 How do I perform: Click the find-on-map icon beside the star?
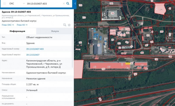coord(65,25)
